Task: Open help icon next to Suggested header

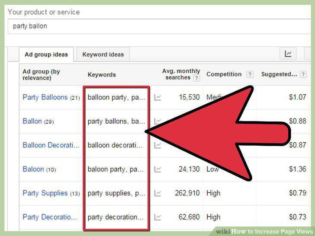Action: pos(303,74)
